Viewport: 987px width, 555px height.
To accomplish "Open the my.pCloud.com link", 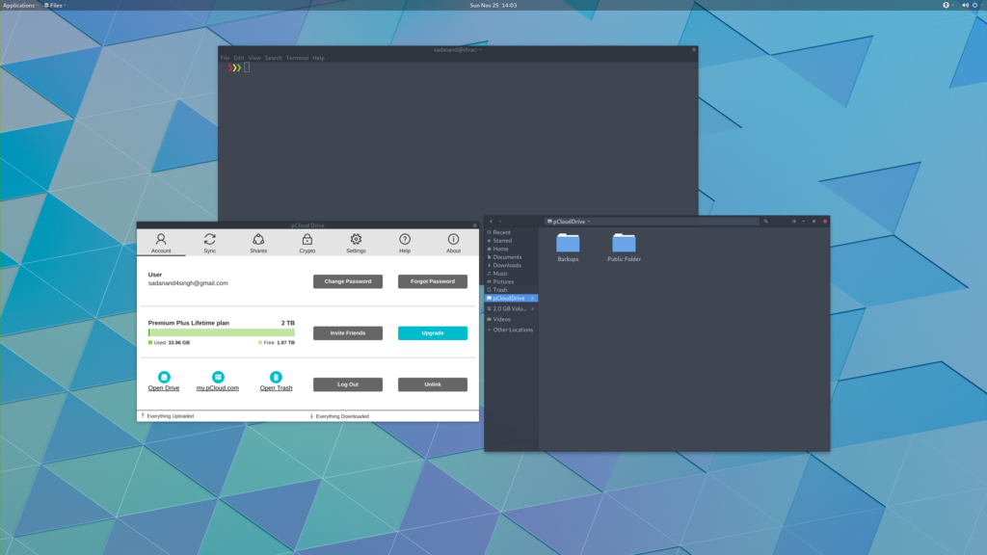I will pyautogui.click(x=217, y=388).
